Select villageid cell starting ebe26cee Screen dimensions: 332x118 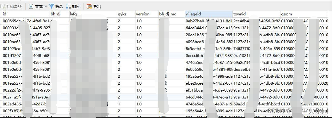pos(209,83)
